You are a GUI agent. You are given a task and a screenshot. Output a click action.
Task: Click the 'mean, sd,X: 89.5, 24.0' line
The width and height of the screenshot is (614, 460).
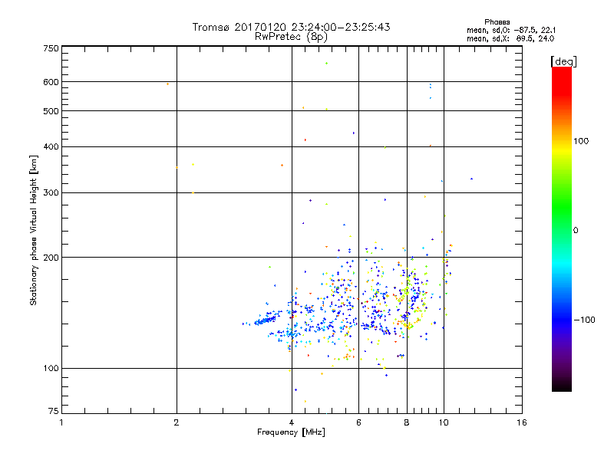510,38
